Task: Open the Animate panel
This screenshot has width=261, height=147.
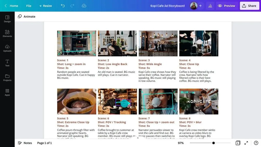Action: 27,17
